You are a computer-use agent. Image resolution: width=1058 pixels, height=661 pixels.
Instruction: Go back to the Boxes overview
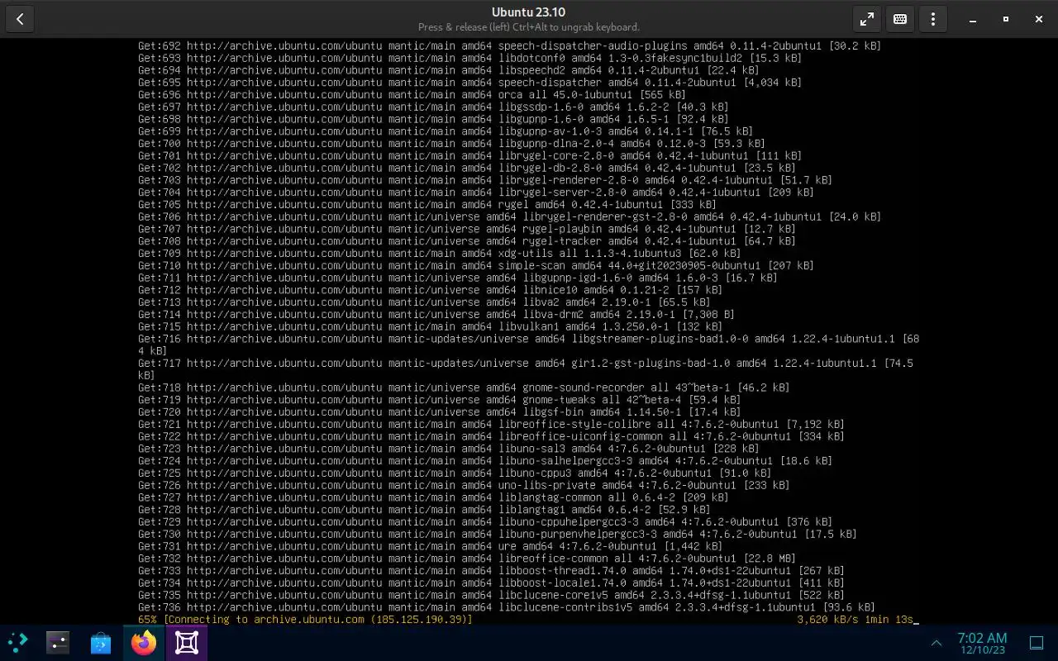point(20,19)
